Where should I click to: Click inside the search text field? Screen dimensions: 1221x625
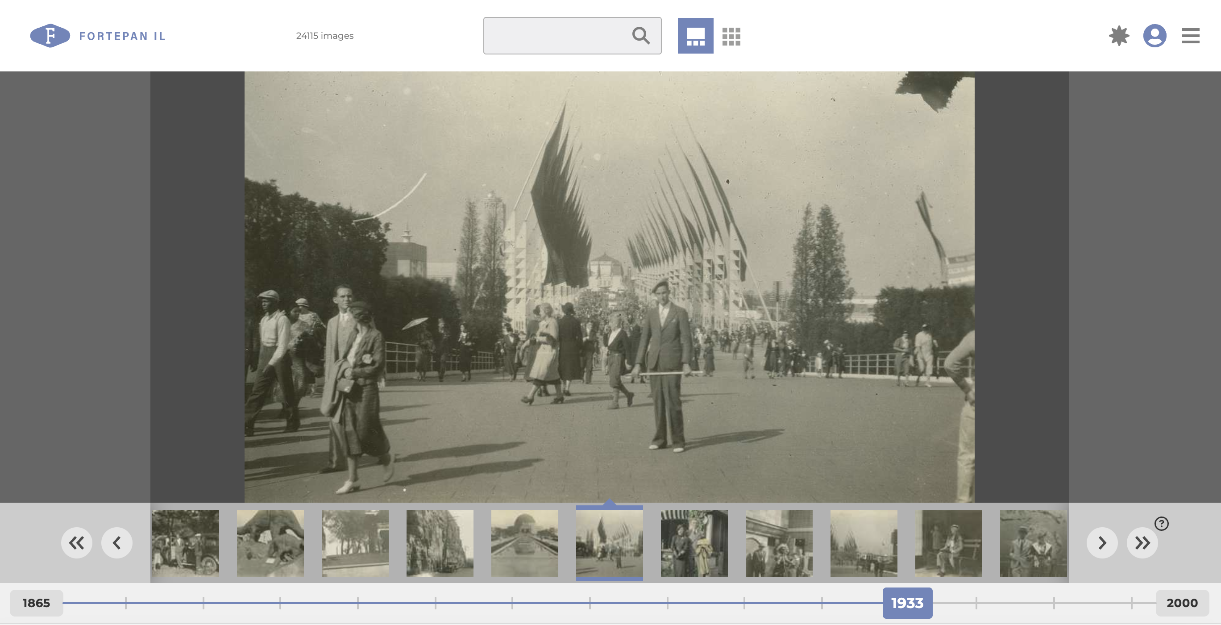[555, 36]
